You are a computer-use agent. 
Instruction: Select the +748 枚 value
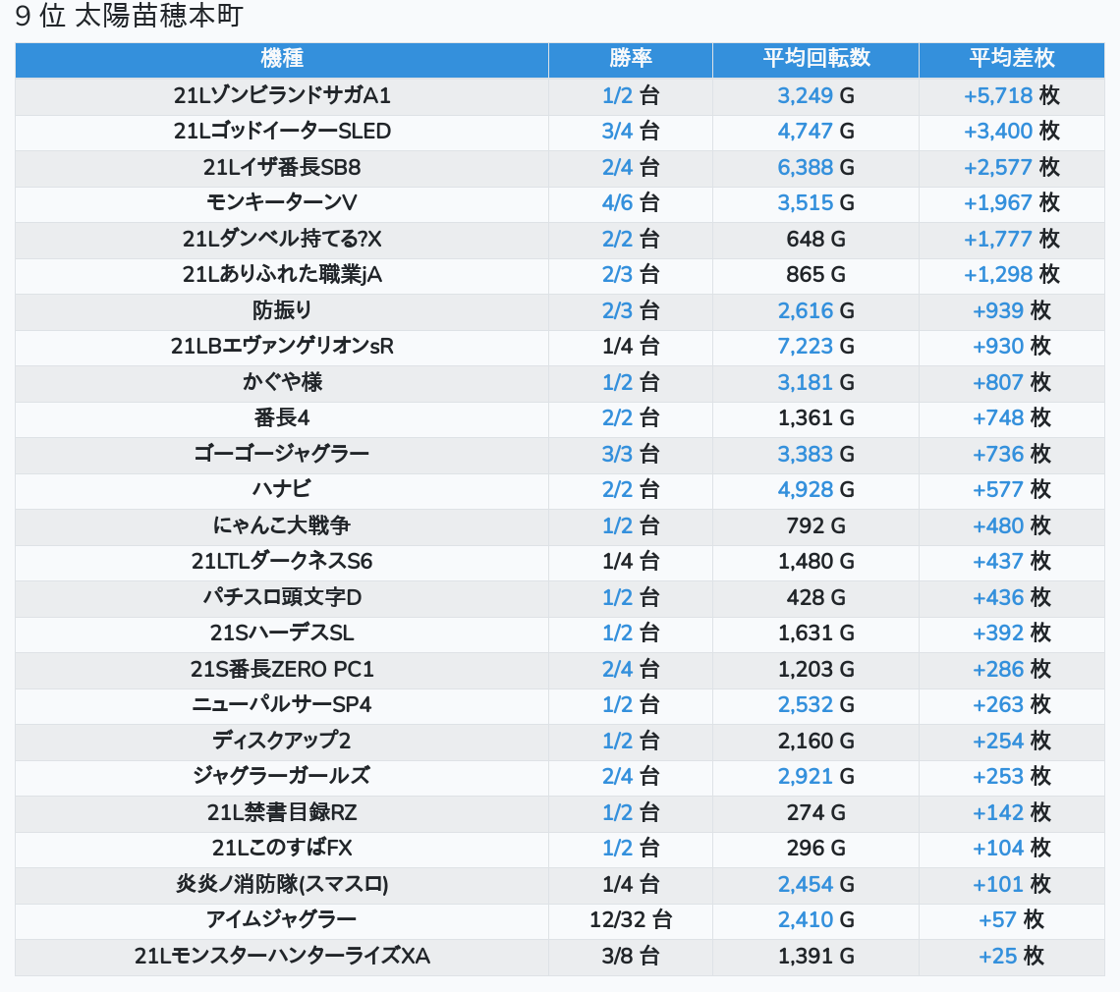[x=1011, y=417]
